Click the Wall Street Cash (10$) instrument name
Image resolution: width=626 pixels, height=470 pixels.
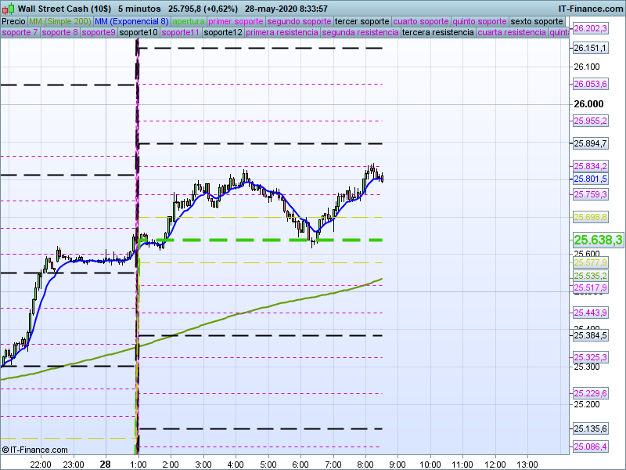pos(63,9)
